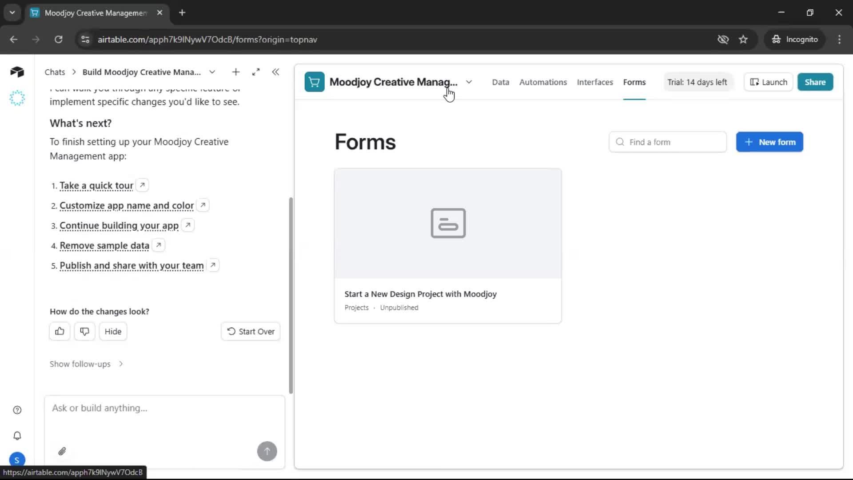Send message with the up arrow button
This screenshot has height=480, width=853.
tap(267, 451)
